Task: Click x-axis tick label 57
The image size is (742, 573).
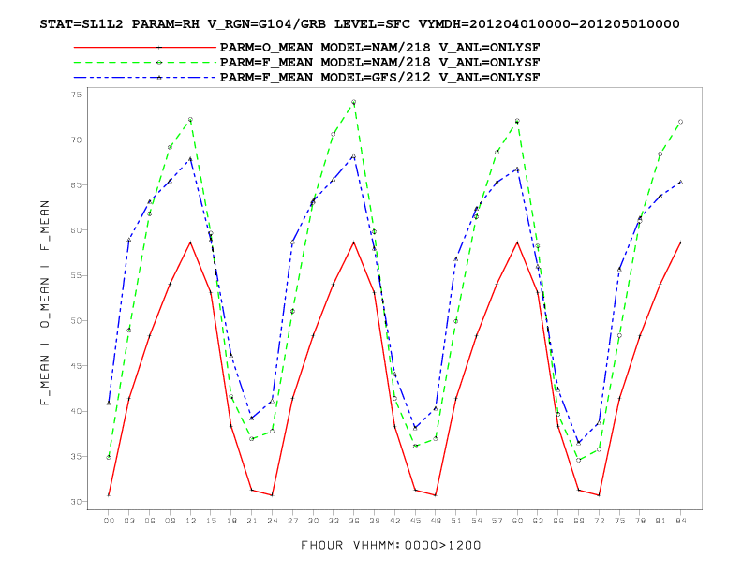Action: (x=497, y=521)
